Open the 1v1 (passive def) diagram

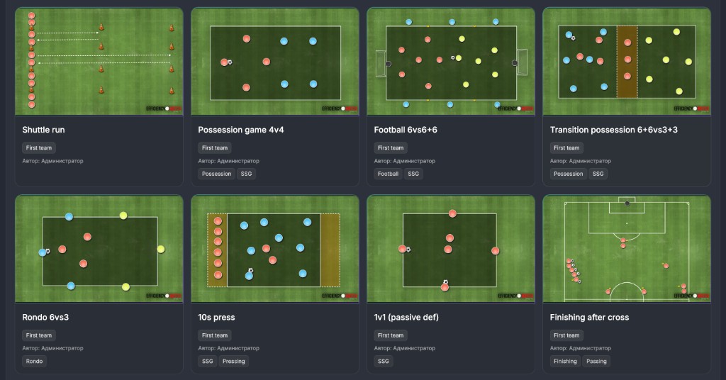pos(451,249)
